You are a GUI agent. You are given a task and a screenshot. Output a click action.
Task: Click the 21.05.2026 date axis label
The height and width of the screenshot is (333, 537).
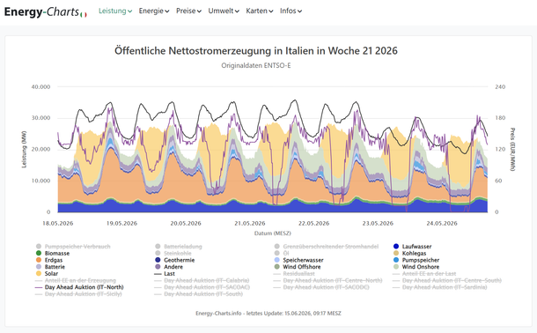(250, 223)
